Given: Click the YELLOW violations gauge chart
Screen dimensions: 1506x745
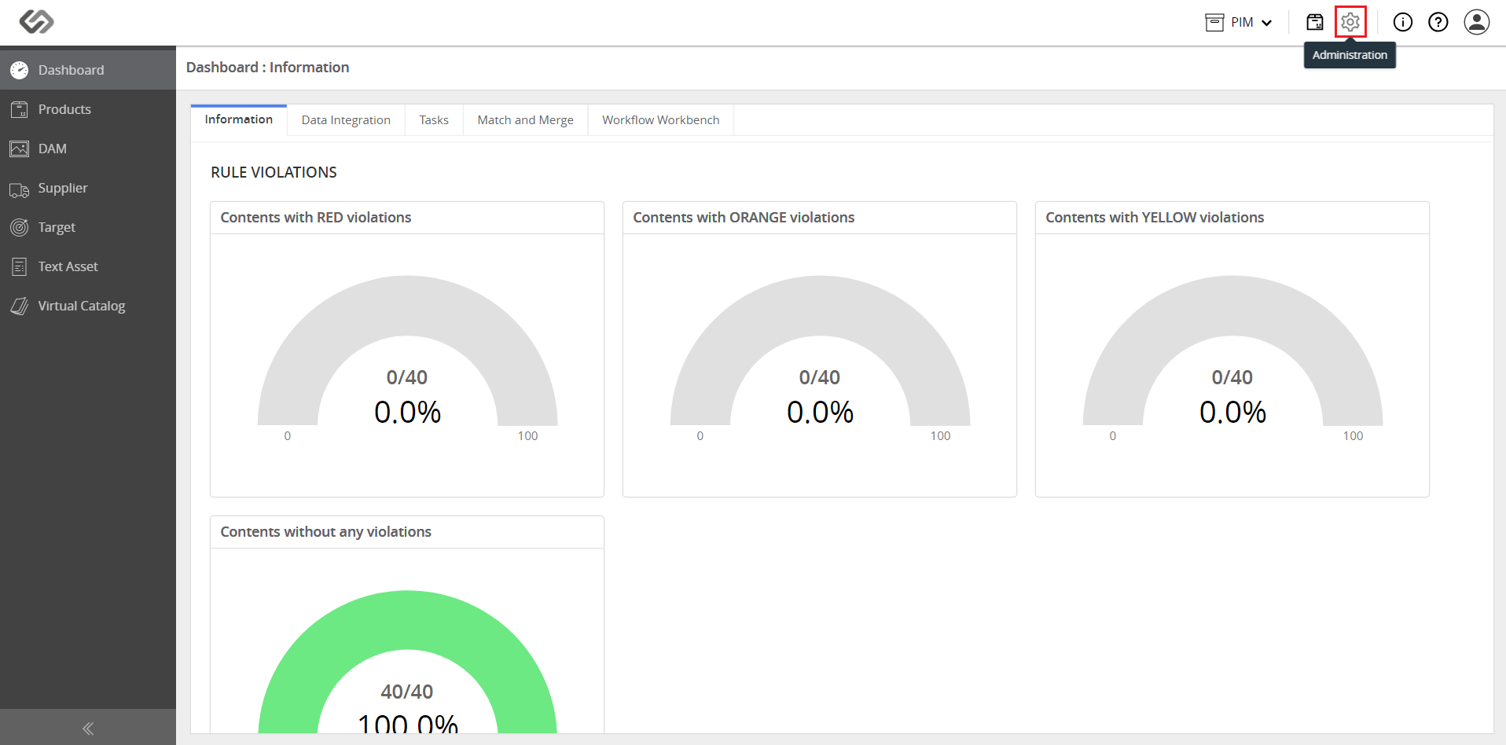Looking at the screenshot, I should point(1232,351).
